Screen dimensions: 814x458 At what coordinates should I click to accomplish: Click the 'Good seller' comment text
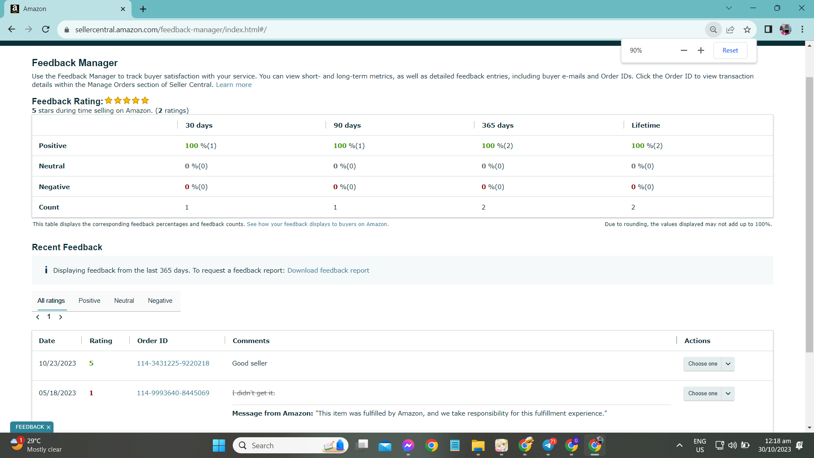tap(250, 363)
